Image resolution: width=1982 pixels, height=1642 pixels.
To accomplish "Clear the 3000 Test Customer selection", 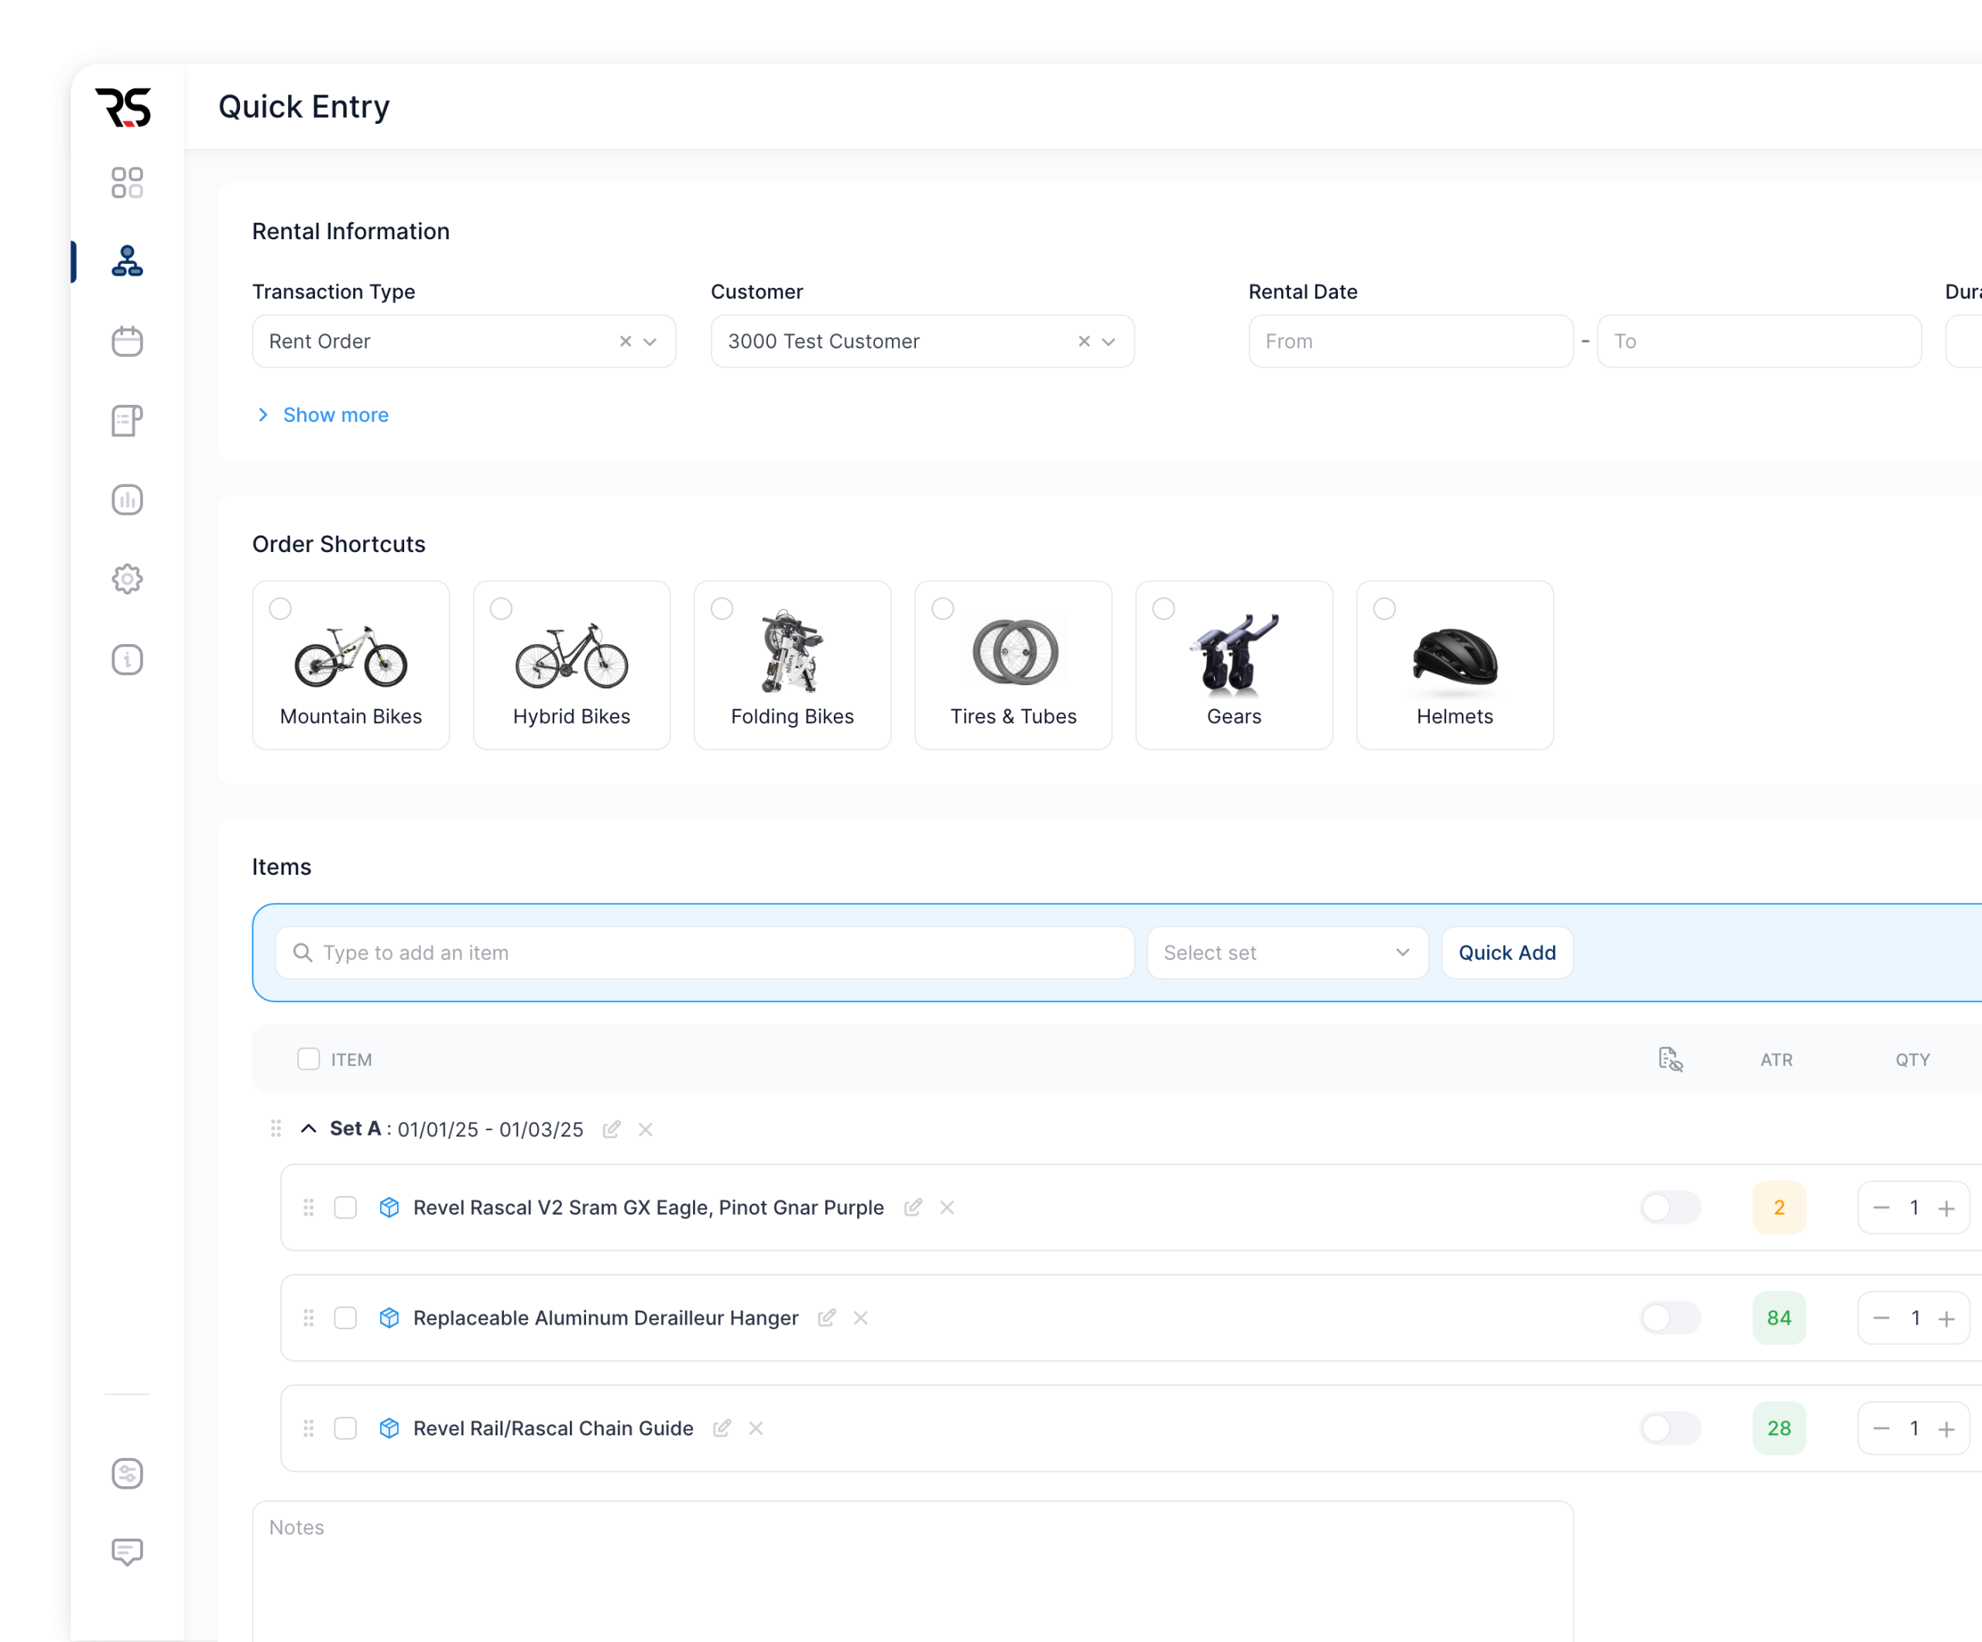I will (x=1083, y=341).
